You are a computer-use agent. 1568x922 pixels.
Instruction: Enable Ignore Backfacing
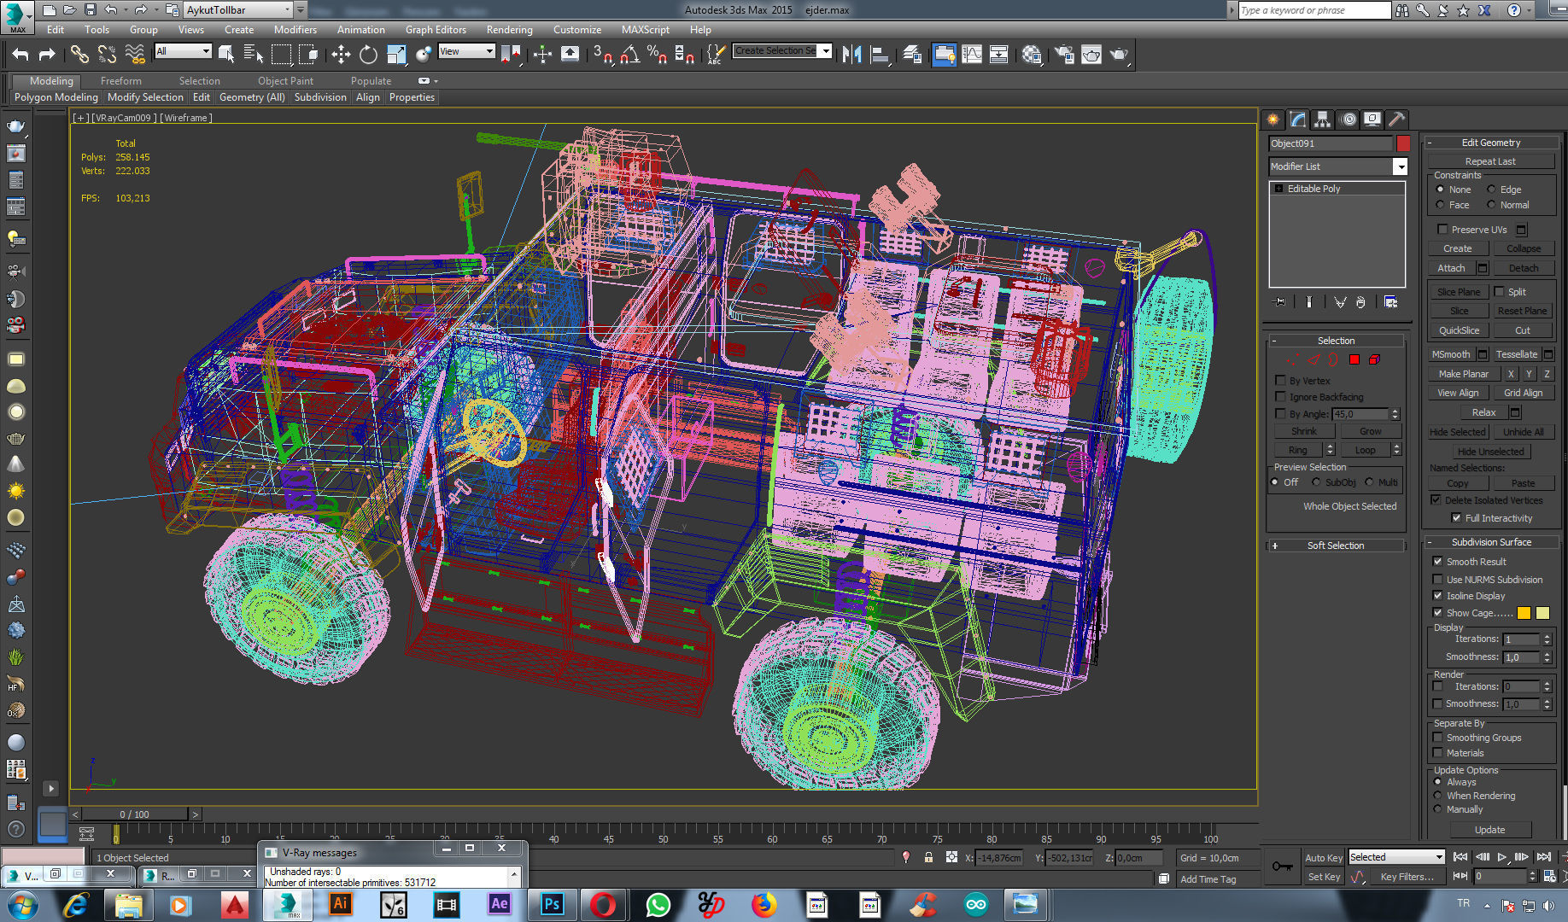(x=1280, y=397)
